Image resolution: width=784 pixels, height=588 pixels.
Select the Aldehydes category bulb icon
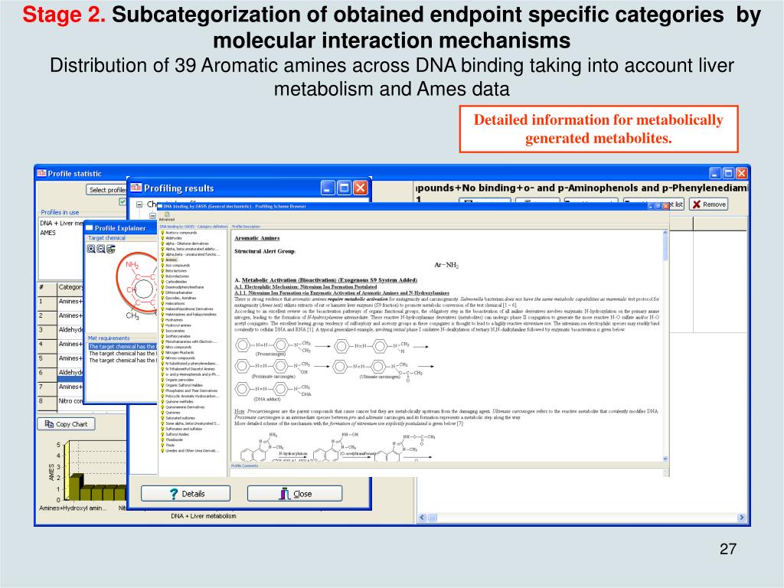tap(162, 239)
